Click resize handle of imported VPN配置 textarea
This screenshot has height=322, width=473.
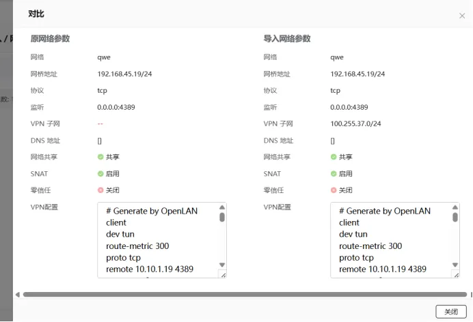[455, 274]
